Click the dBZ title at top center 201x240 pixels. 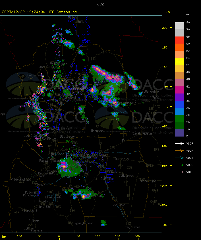[101, 4]
